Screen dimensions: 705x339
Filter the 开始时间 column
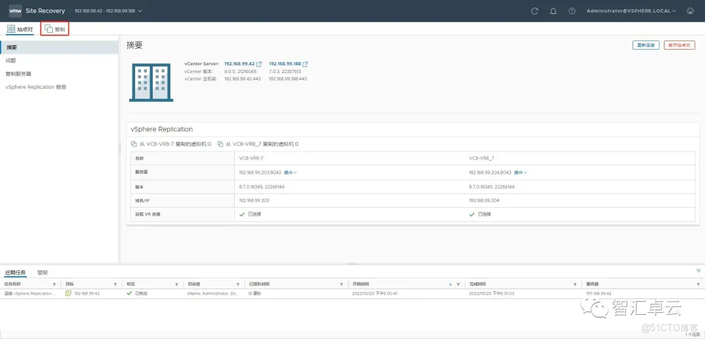tap(458, 285)
